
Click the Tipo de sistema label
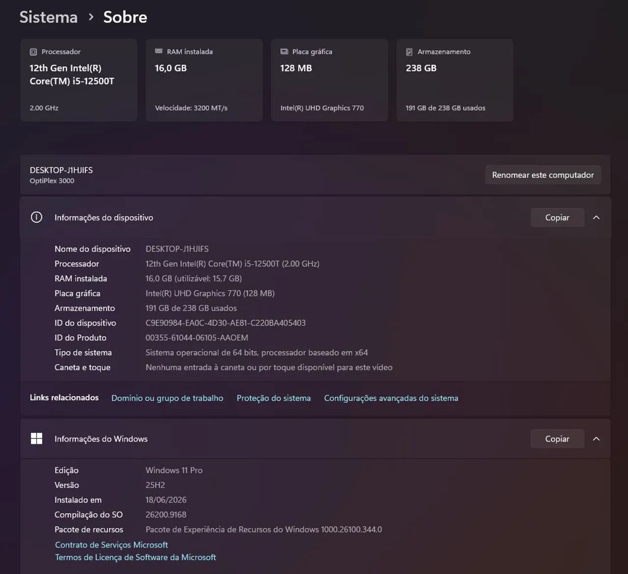[83, 352]
